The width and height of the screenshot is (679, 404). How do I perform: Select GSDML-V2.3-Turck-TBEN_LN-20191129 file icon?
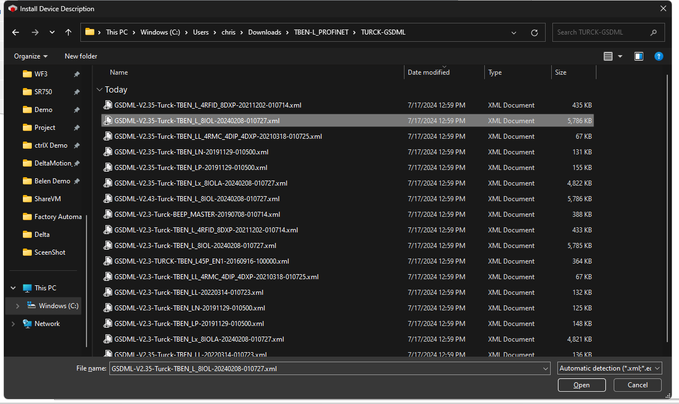108,308
